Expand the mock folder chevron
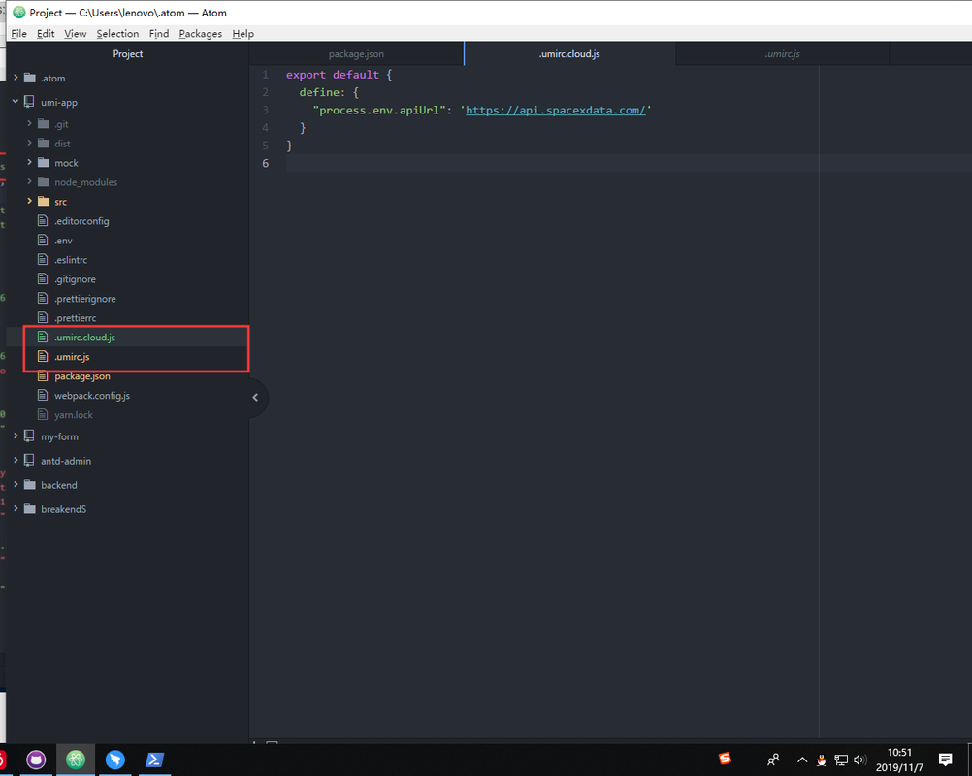972x776 pixels. tap(29, 162)
